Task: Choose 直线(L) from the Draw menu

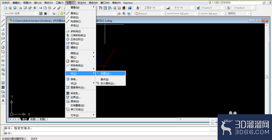Action: pyautogui.click(x=81, y=13)
